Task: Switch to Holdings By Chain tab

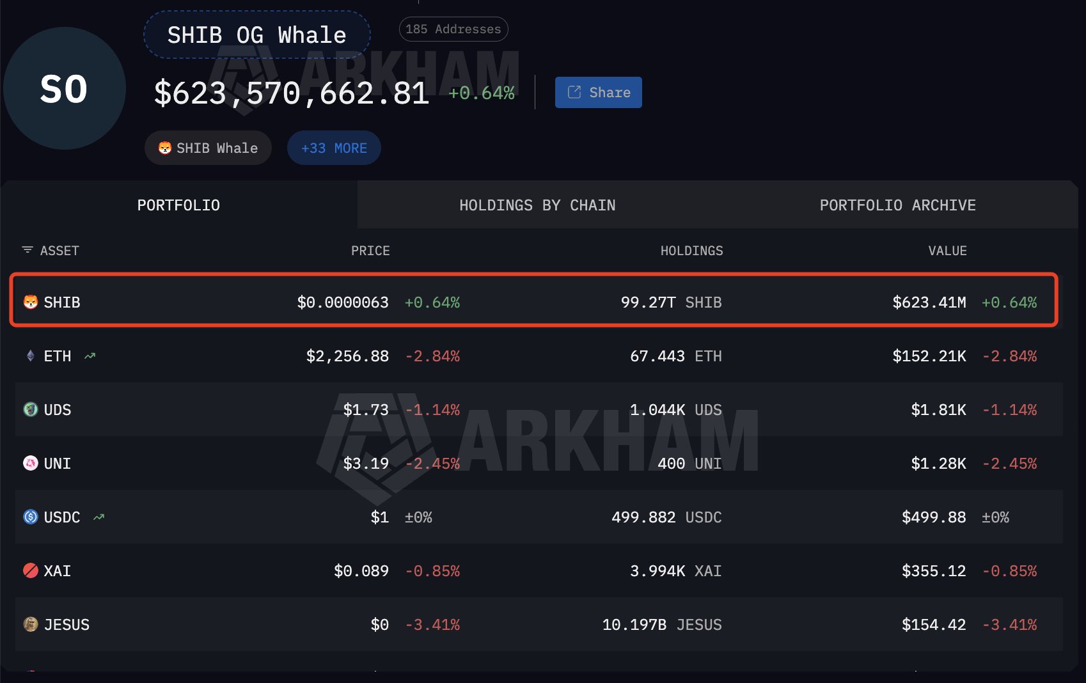Action: pyautogui.click(x=537, y=205)
